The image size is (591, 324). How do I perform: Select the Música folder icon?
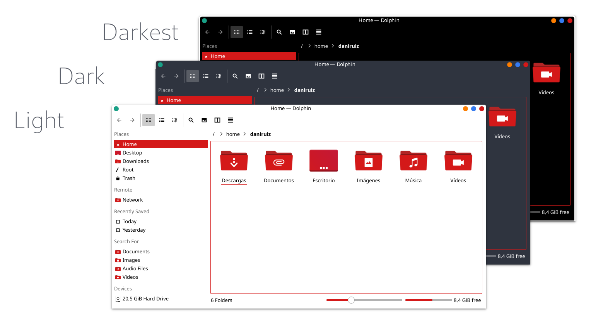[413, 161]
